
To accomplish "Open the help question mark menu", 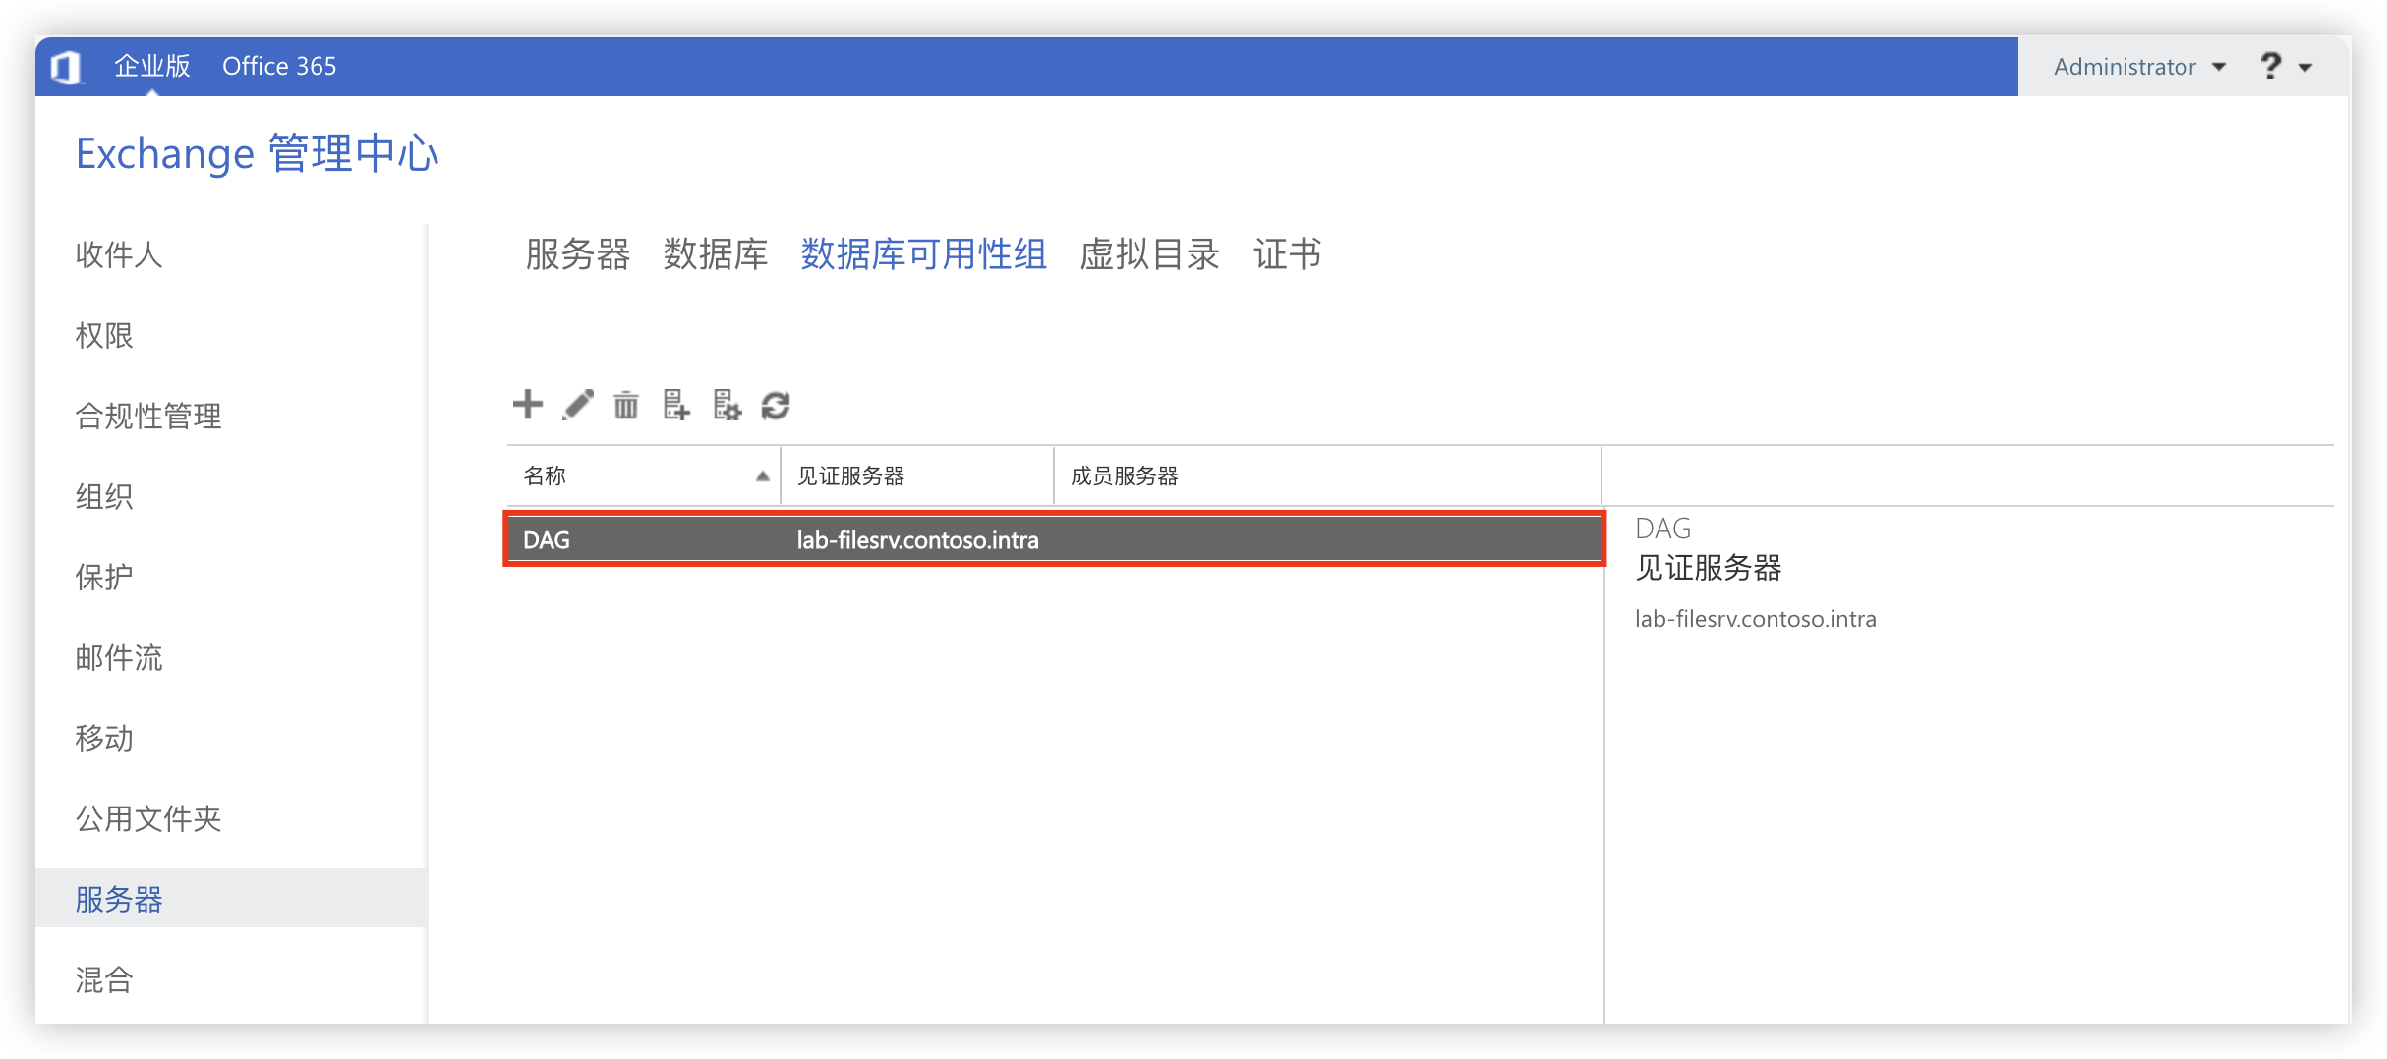I will coord(2286,67).
